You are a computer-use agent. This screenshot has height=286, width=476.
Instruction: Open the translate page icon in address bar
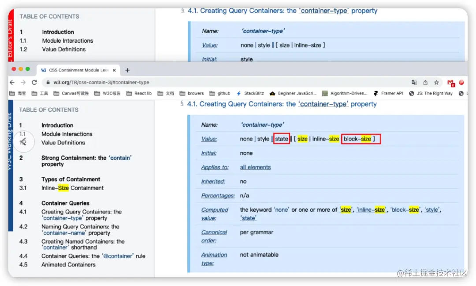414,82
